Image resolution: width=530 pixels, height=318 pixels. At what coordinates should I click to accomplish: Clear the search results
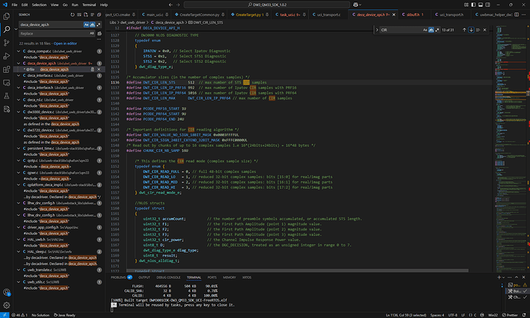click(x=79, y=15)
